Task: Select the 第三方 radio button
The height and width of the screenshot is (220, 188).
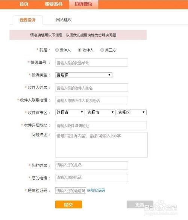Action: click(x=102, y=50)
